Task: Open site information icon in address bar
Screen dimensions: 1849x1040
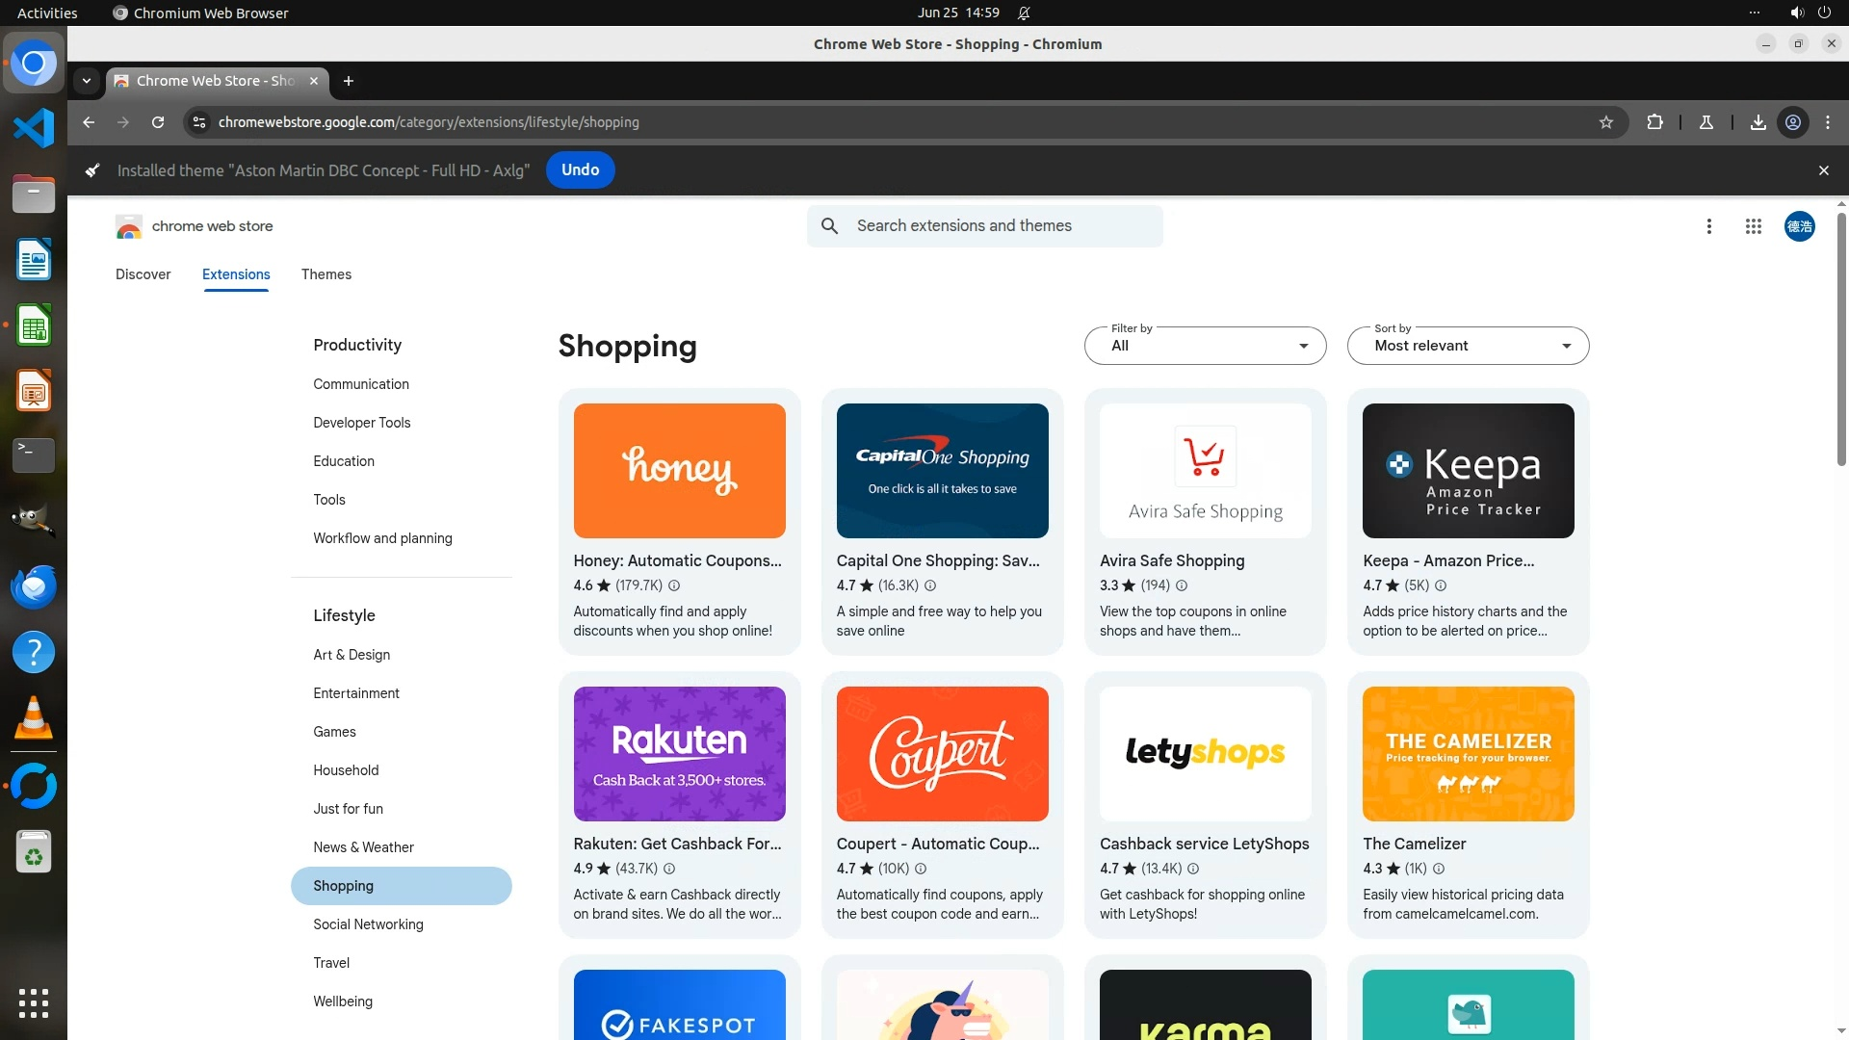Action: [199, 122]
